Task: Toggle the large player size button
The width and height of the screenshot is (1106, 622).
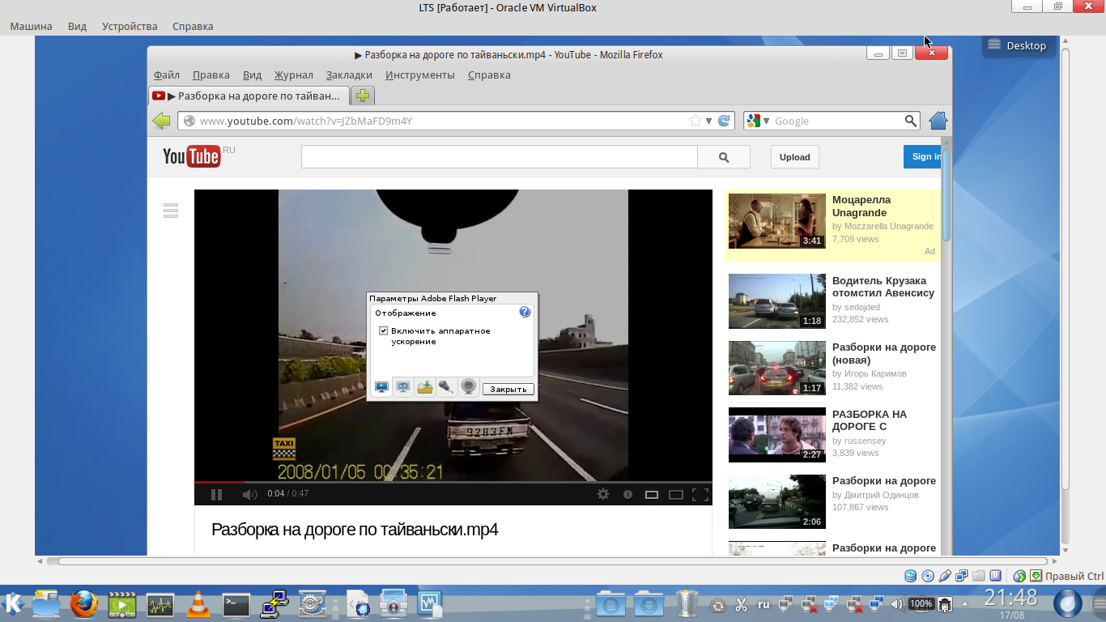Action: point(675,494)
